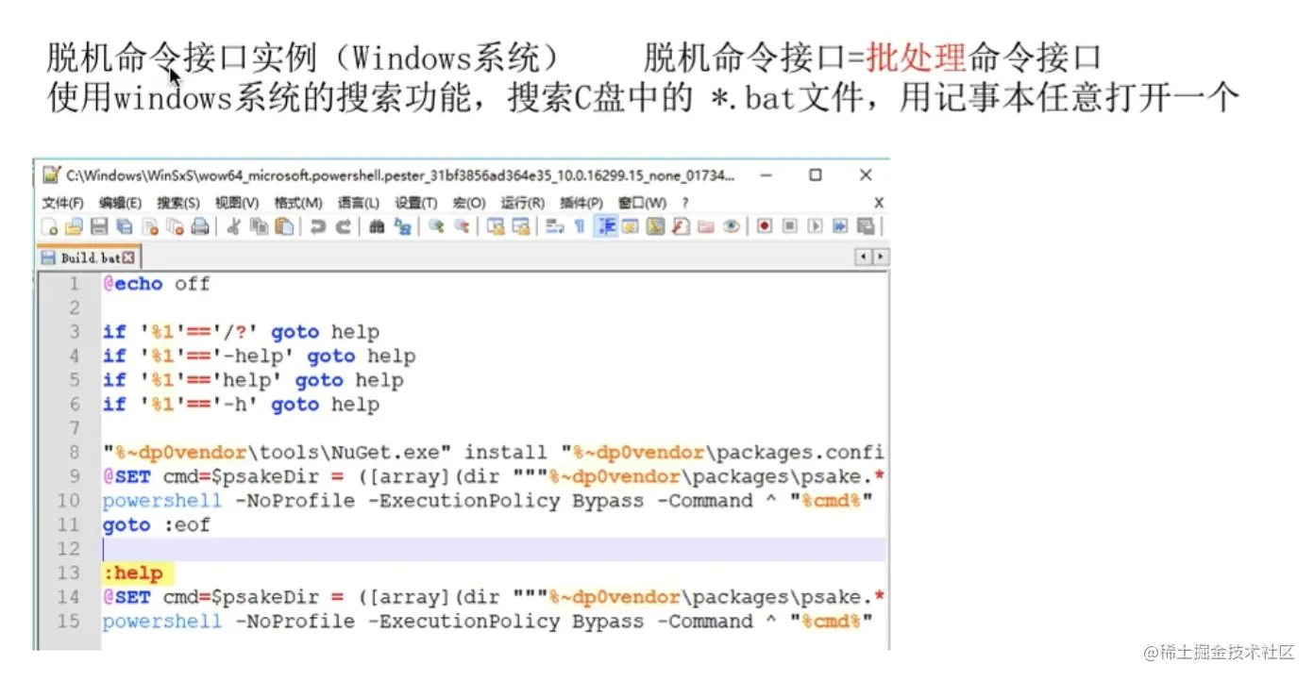The image size is (1314, 681).
Task: Open the Function List icon
Action: click(x=681, y=226)
